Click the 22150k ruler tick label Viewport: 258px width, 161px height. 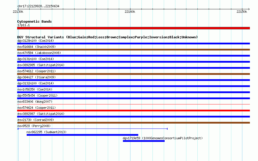point(242,12)
